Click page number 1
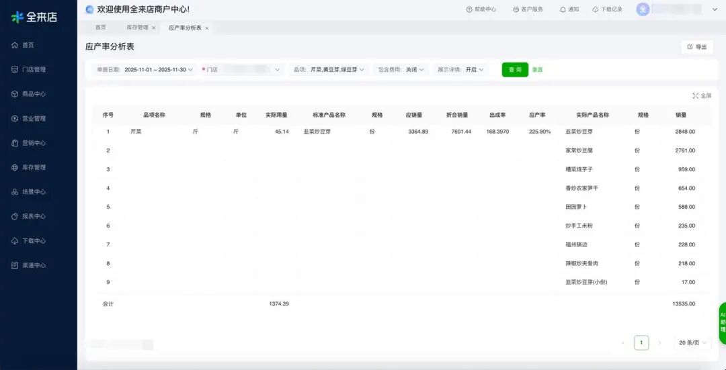 click(x=641, y=342)
